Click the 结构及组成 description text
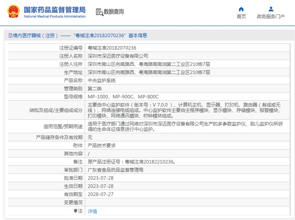The image size is (295, 220). 184,110
